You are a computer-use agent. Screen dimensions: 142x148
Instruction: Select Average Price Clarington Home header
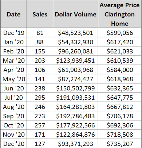(120, 14)
